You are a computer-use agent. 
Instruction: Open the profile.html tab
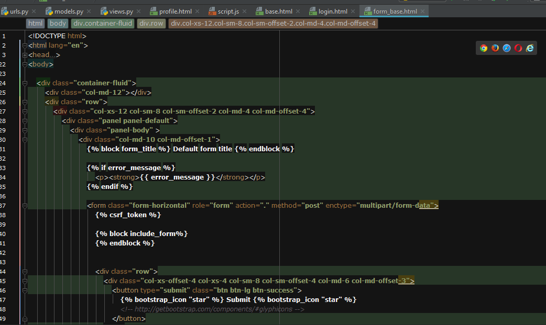[174, 11]
